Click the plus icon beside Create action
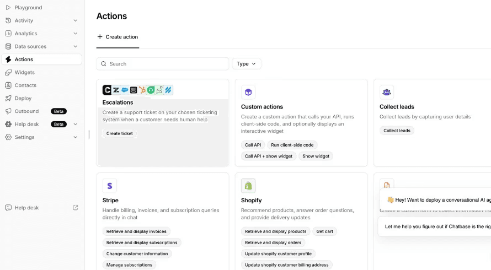Image resolution: width=491 pixels, height=270 pixels. (x=99, y=36)
